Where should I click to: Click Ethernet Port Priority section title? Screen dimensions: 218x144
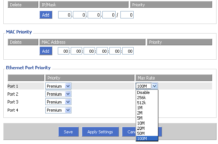28,68
